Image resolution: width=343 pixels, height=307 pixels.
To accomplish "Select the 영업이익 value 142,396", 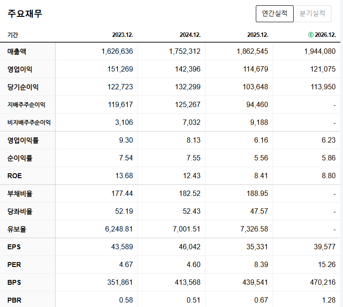I will 188,69.
